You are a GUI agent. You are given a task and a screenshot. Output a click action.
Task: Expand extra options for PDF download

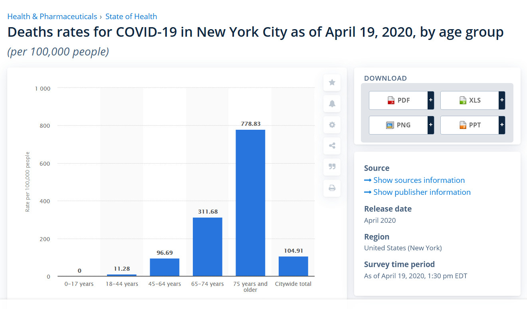click(431, 100)
